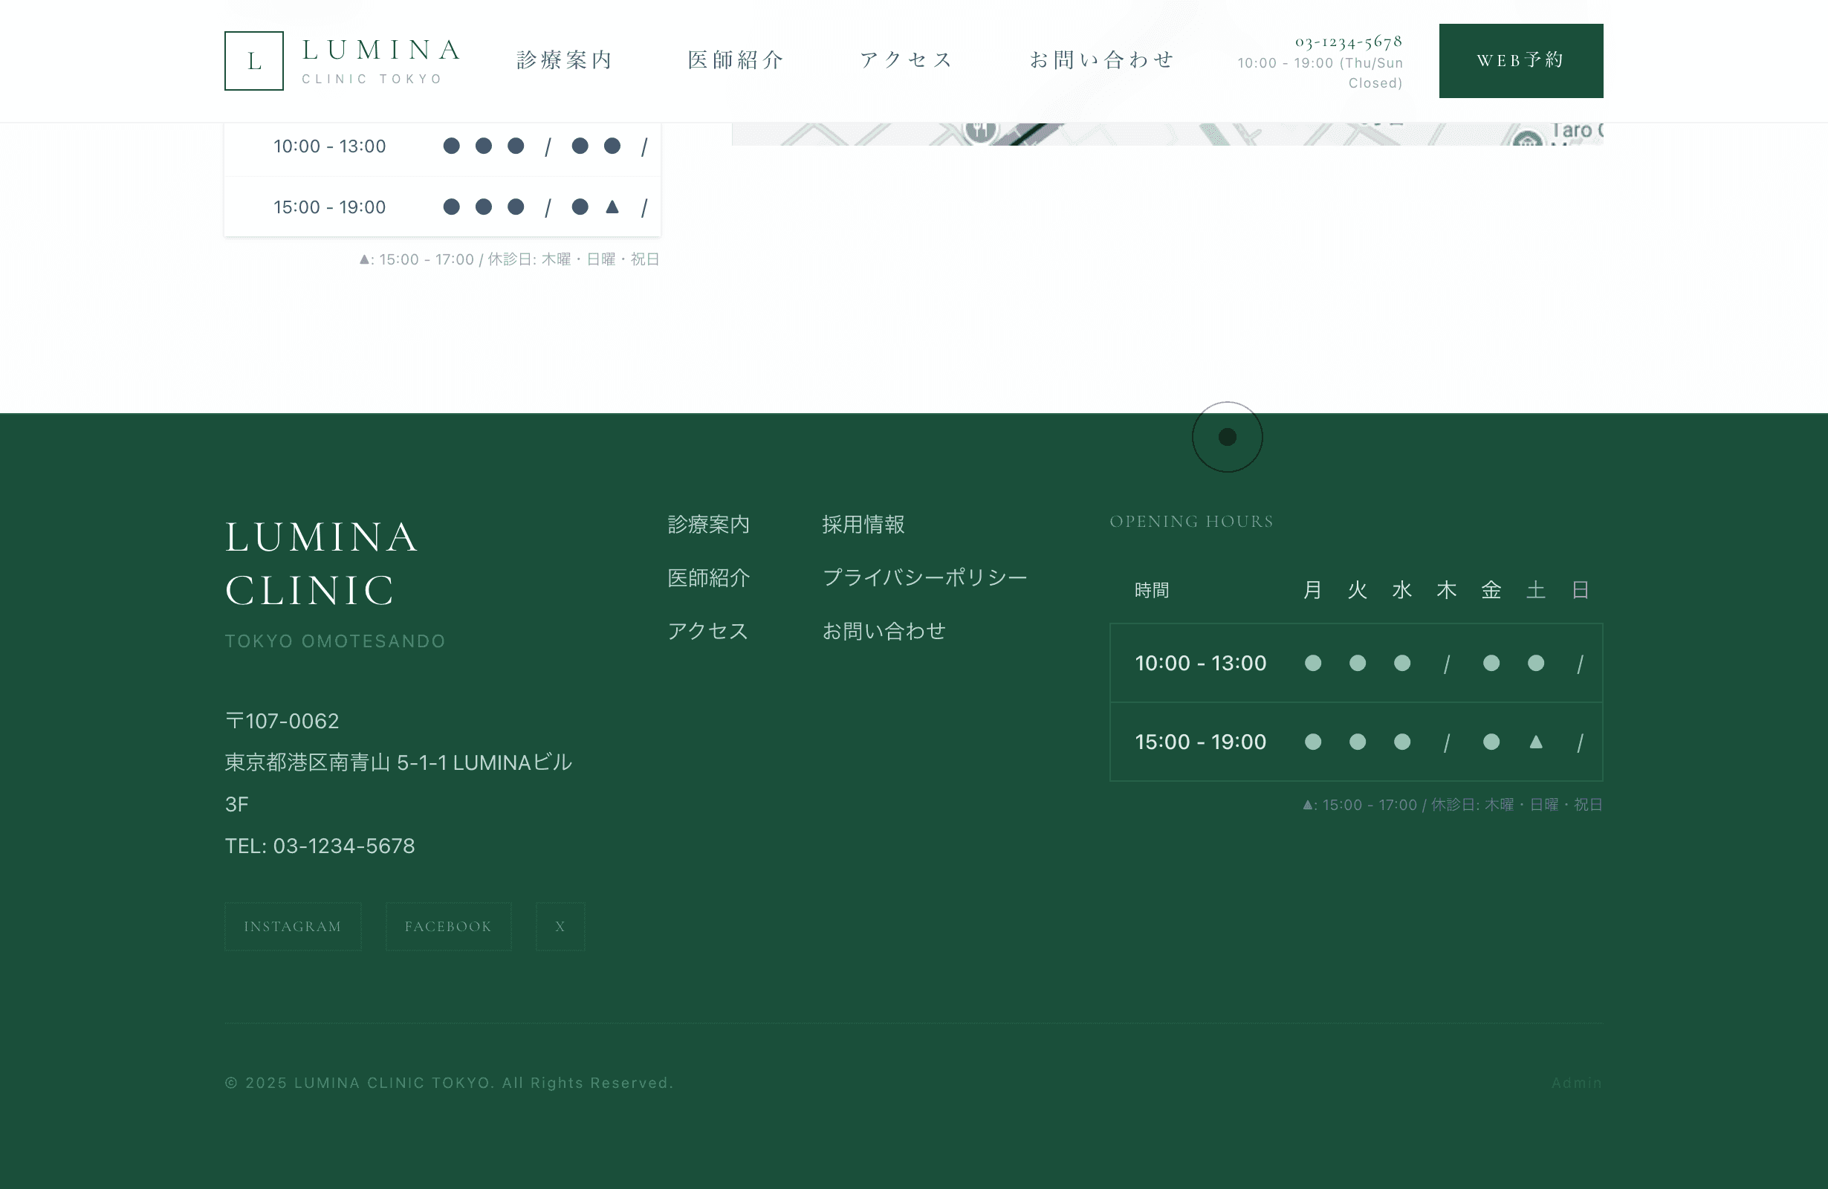The height and width of the screenshot is (1189, 1828).
Task: Click the LUMINA CLINIC TOKYO header wordmark
Action: tap(380, 61)
